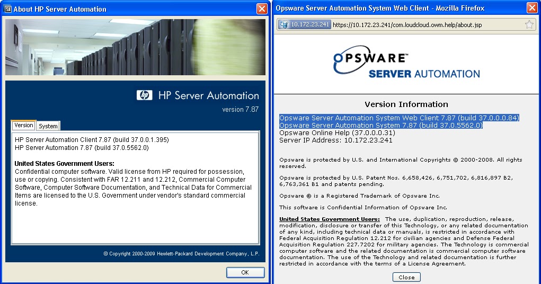Click the bookmark star icon in Firefox address bar
The image size is (541, 284).
click(x=529, y=24)
